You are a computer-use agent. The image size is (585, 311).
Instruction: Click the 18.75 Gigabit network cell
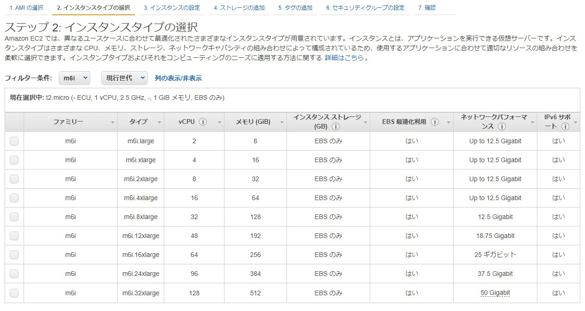(495, 236)
